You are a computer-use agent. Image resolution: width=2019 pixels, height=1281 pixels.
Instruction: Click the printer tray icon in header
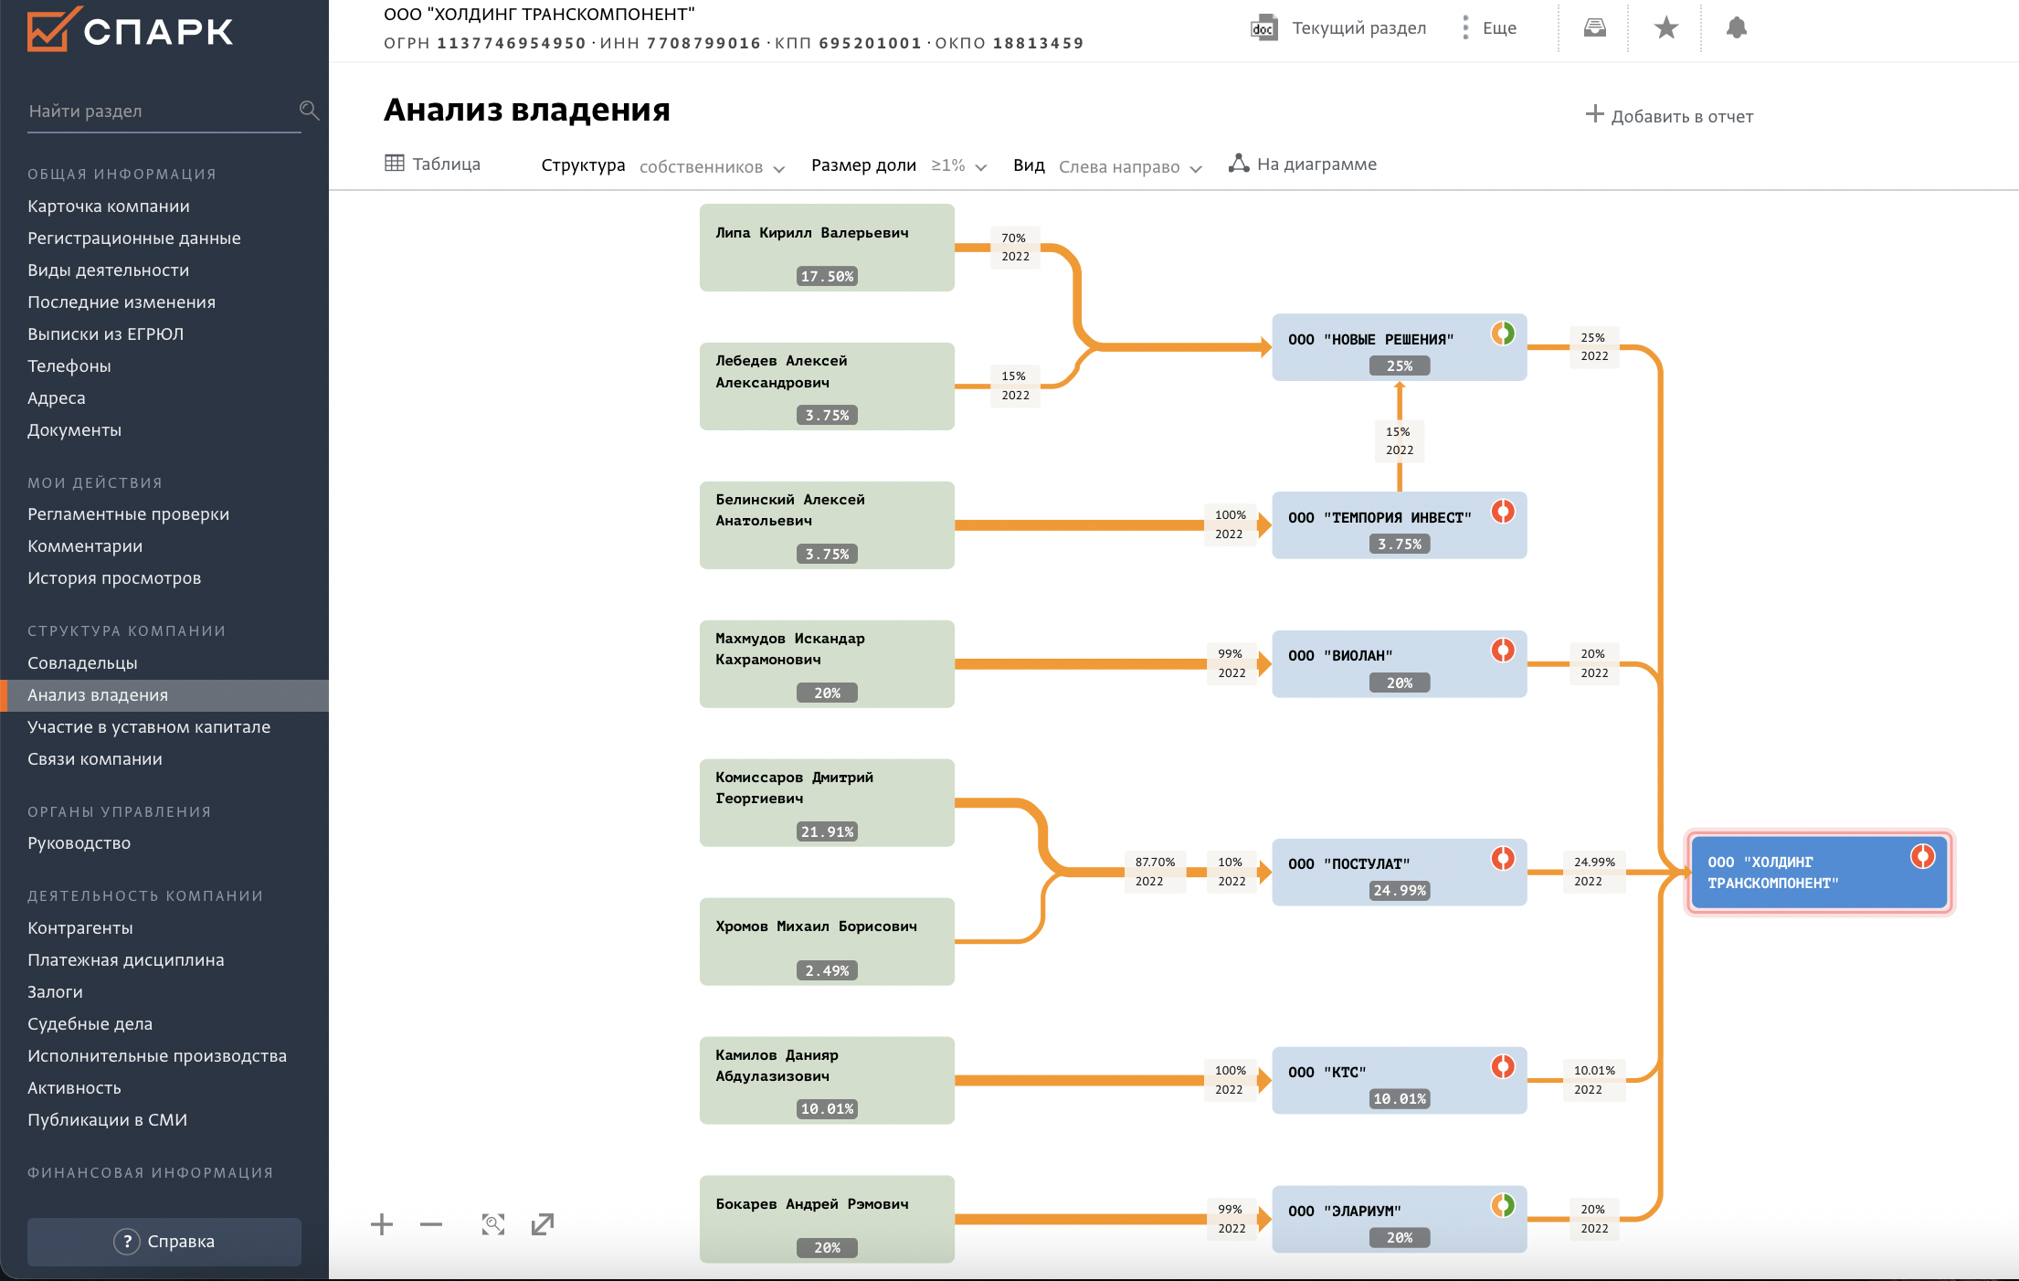click(1594, 28)
